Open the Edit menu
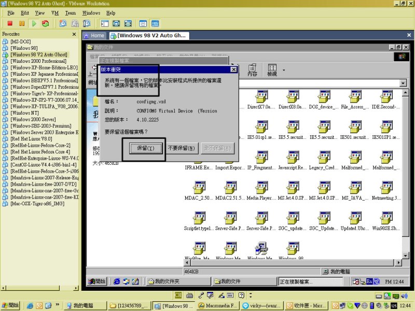The image size is (415, 311). [25, 13]
